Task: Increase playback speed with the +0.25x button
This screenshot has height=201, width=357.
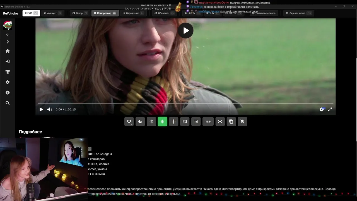Action: tap(234, 13)
